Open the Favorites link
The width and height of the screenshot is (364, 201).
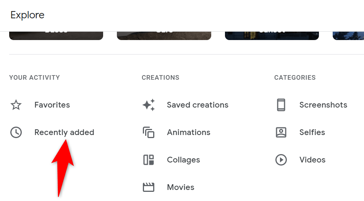click(x=52, y=105)
